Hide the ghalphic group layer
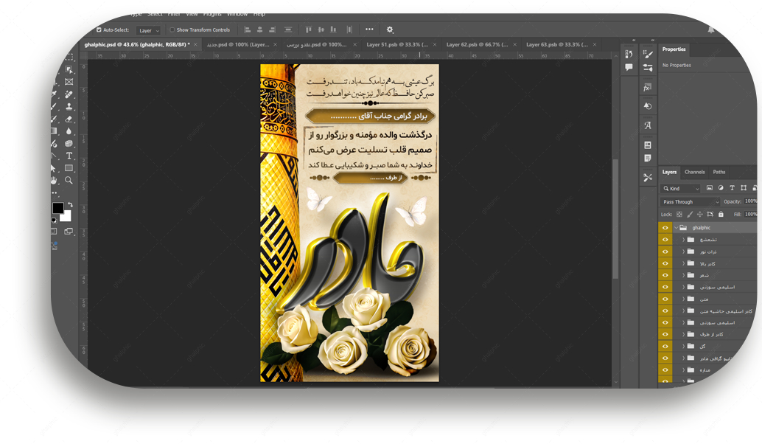 click(x=665, y=228)
